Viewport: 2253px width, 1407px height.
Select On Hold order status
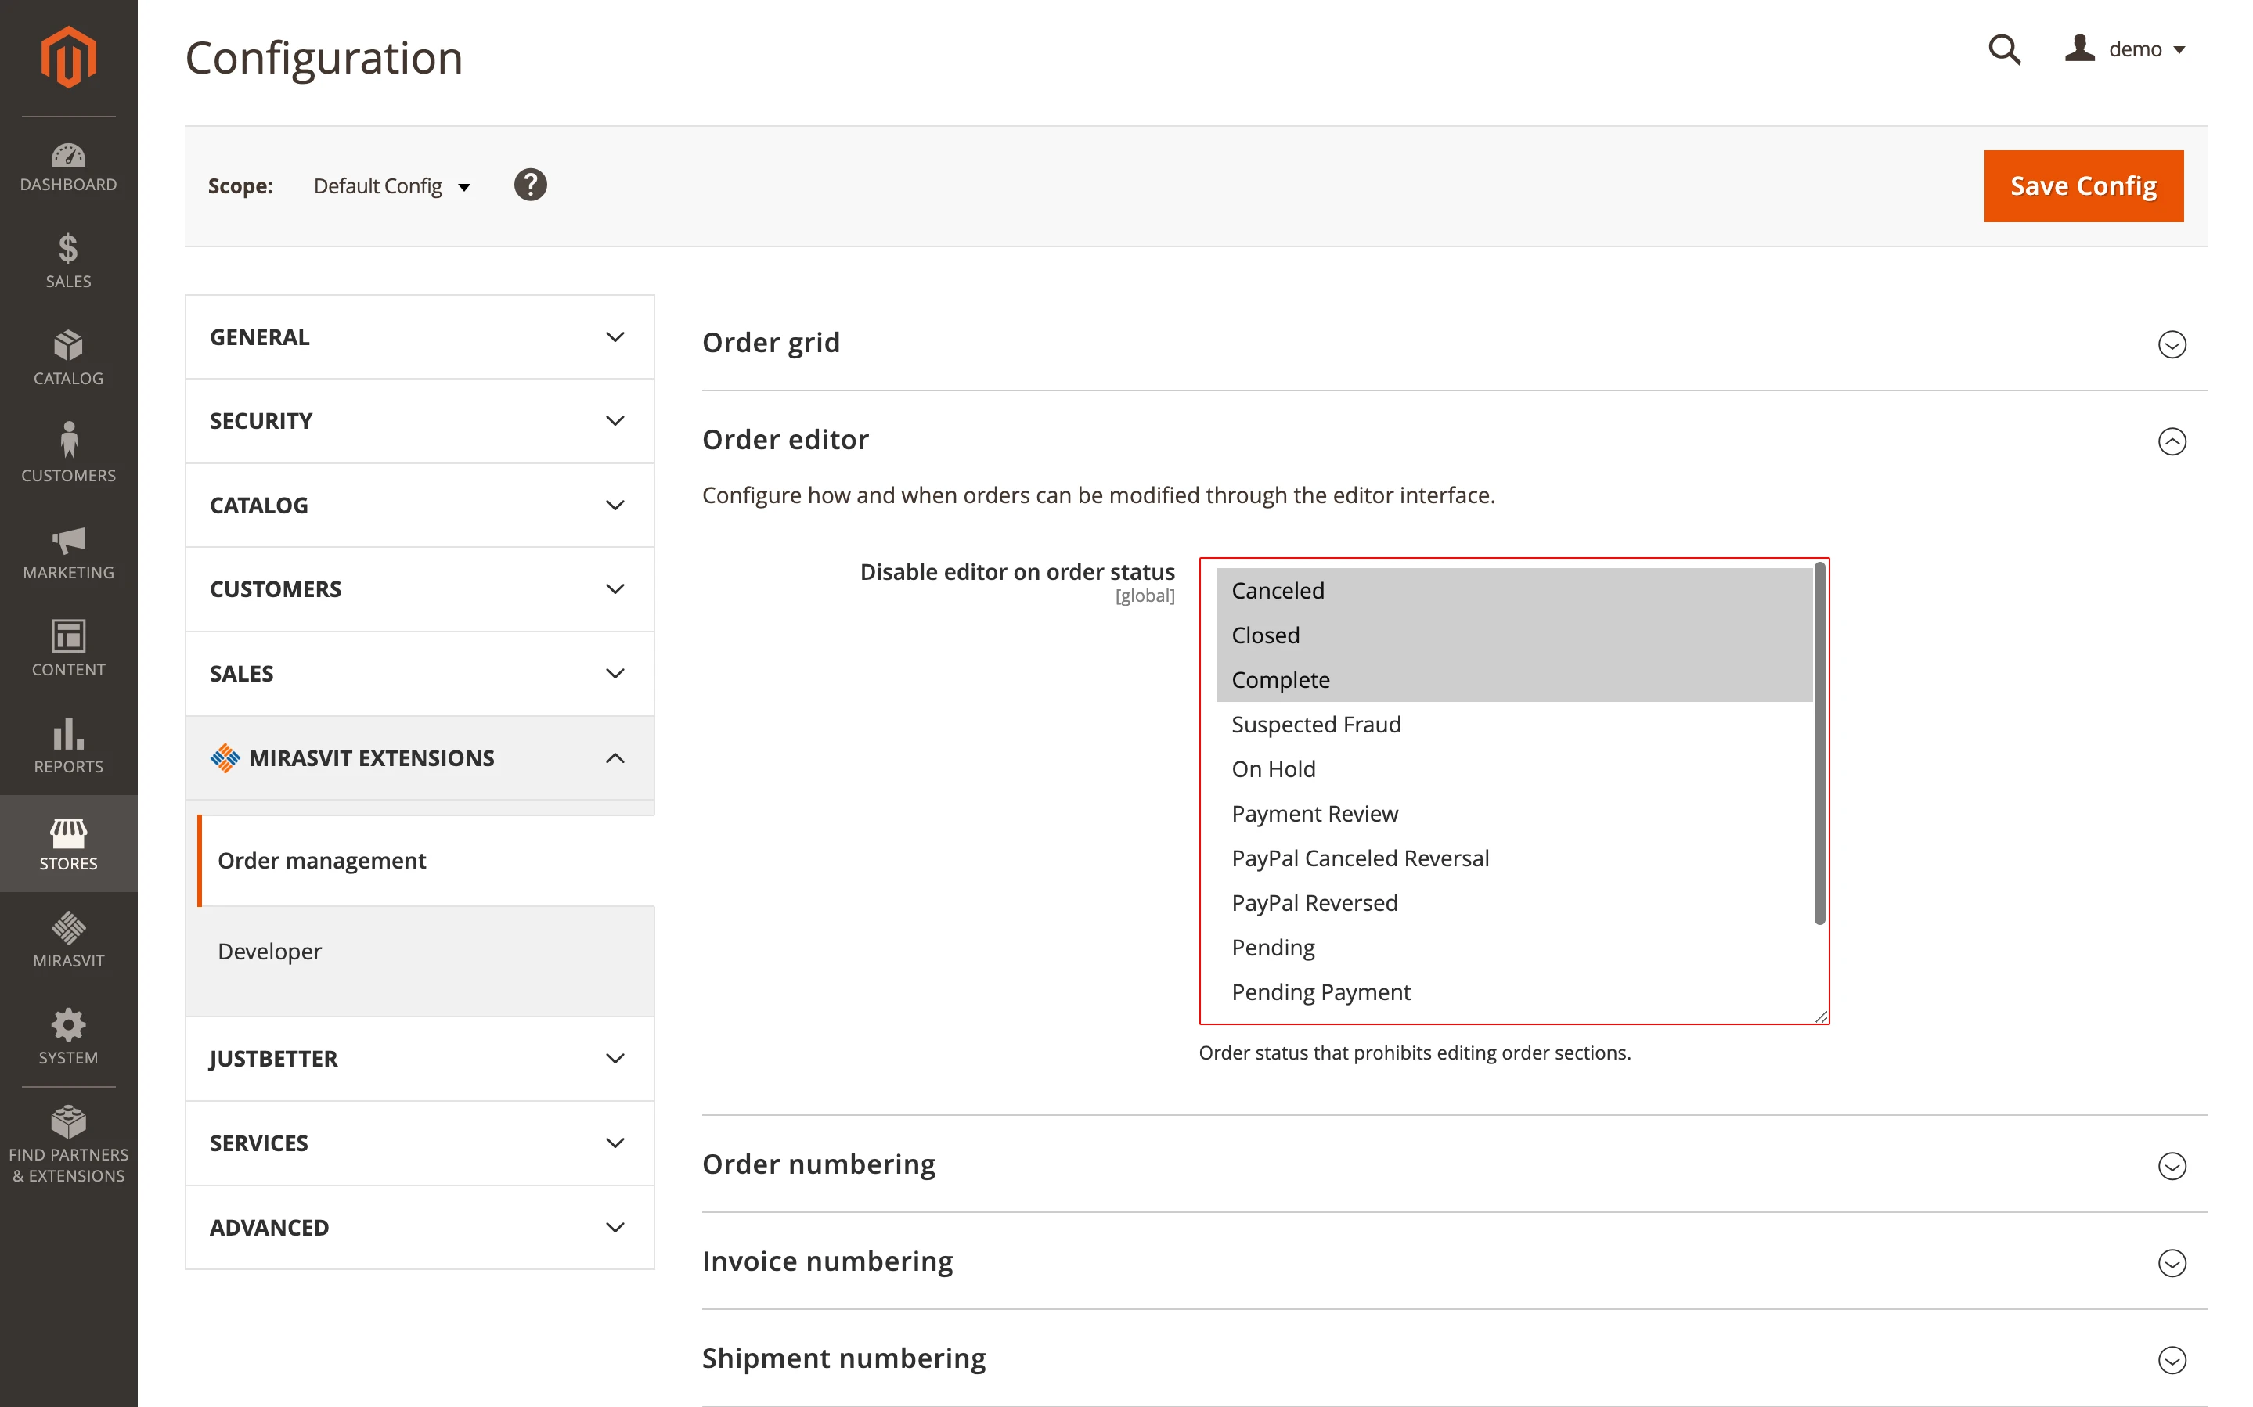pyautogui.click(x=1273, y=768)
